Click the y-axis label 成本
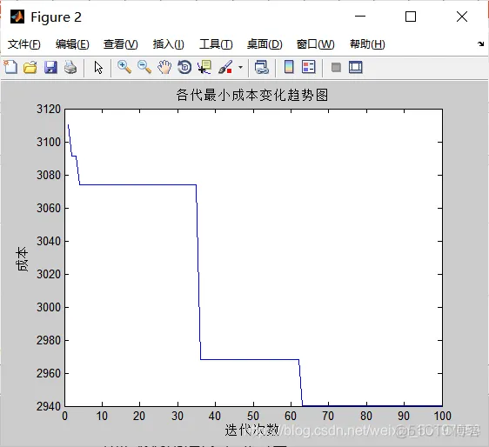Image resolution: width=489 pixels, height=447 pixels. point(22,259)
